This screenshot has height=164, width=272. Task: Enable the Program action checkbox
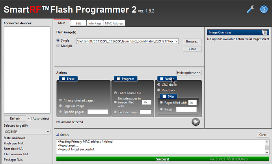[x=118, y=79]
